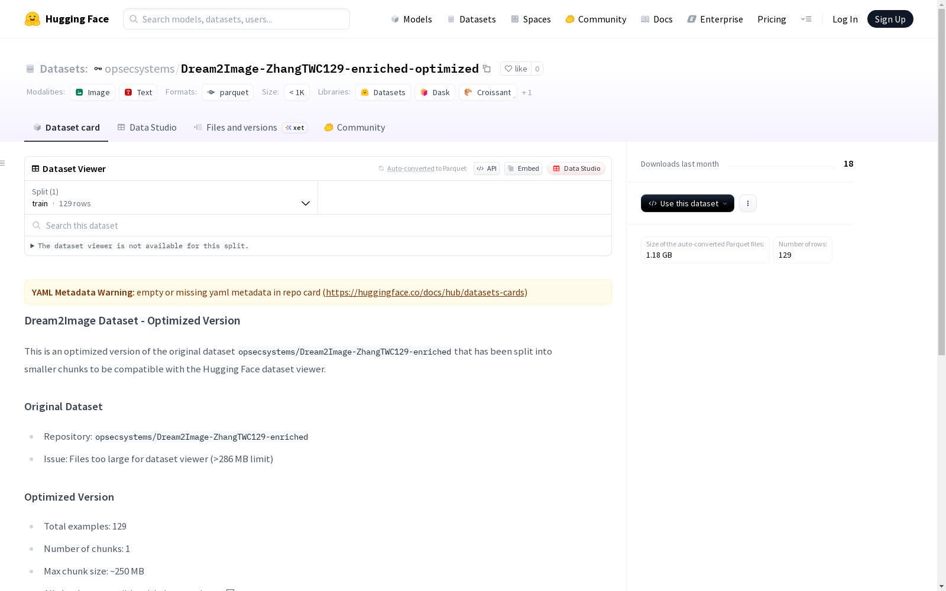Select the Image modality tag
The width and height of the screenshot is (946, 591).
tap(93, 92)
